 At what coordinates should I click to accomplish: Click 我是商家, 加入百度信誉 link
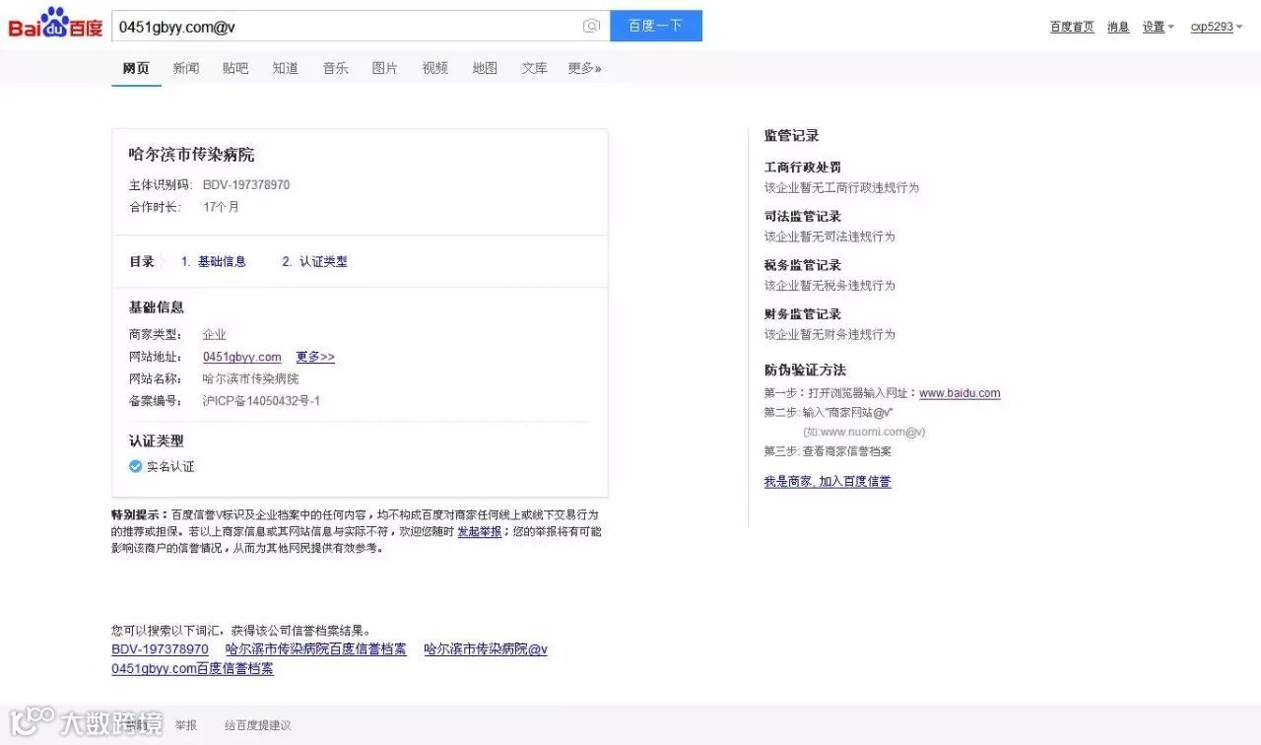[828, 482]
